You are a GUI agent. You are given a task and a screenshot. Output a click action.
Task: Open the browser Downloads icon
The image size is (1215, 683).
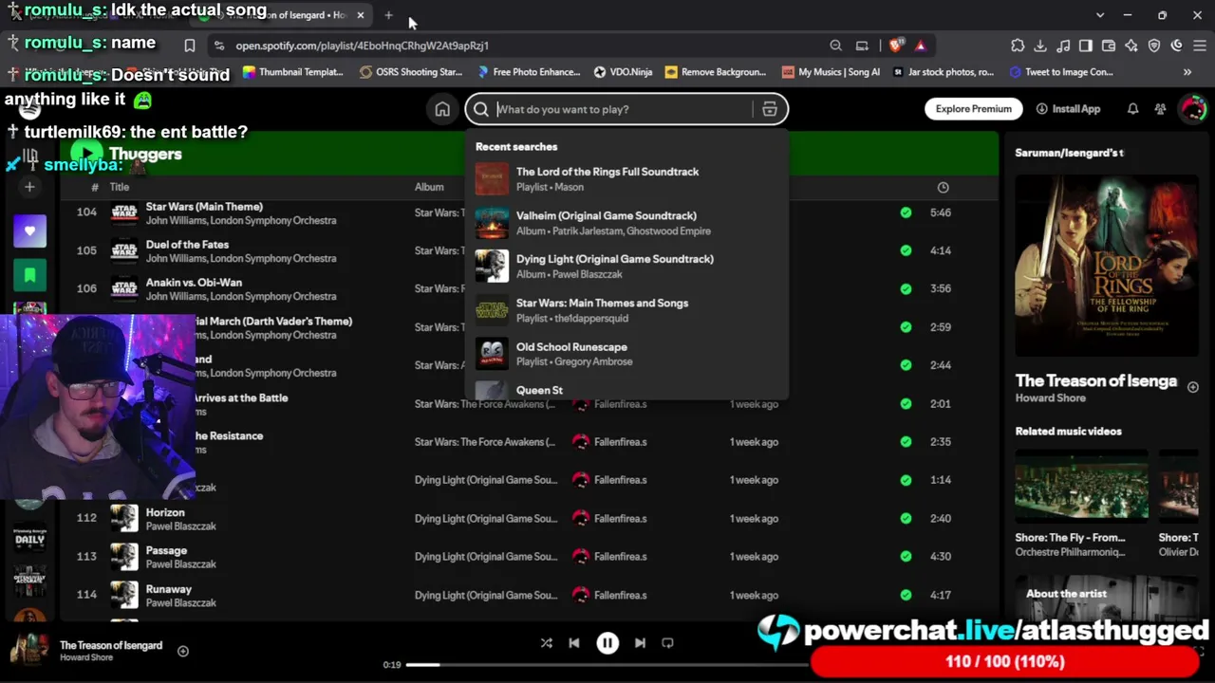pos(1040,46)
